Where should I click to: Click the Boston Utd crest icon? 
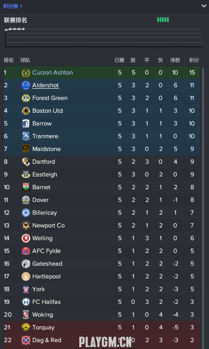26,111
